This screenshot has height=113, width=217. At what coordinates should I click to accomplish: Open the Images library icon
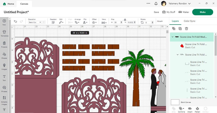[4, 67]
